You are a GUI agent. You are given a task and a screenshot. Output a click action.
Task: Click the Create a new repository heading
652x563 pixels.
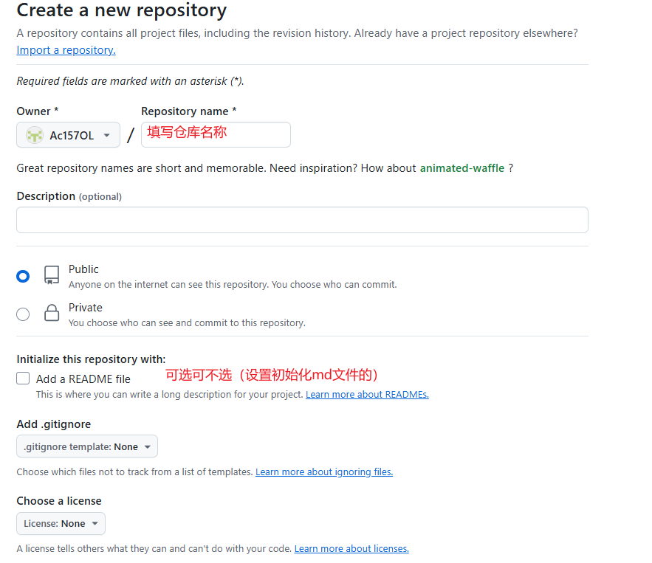[x=122, y=10]
